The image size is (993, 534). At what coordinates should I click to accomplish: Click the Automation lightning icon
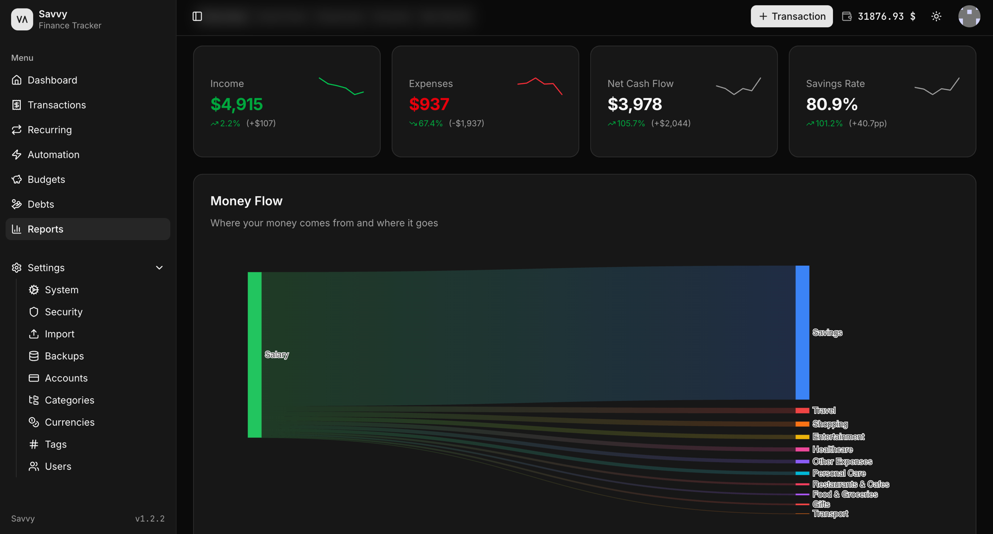(17, 154)
